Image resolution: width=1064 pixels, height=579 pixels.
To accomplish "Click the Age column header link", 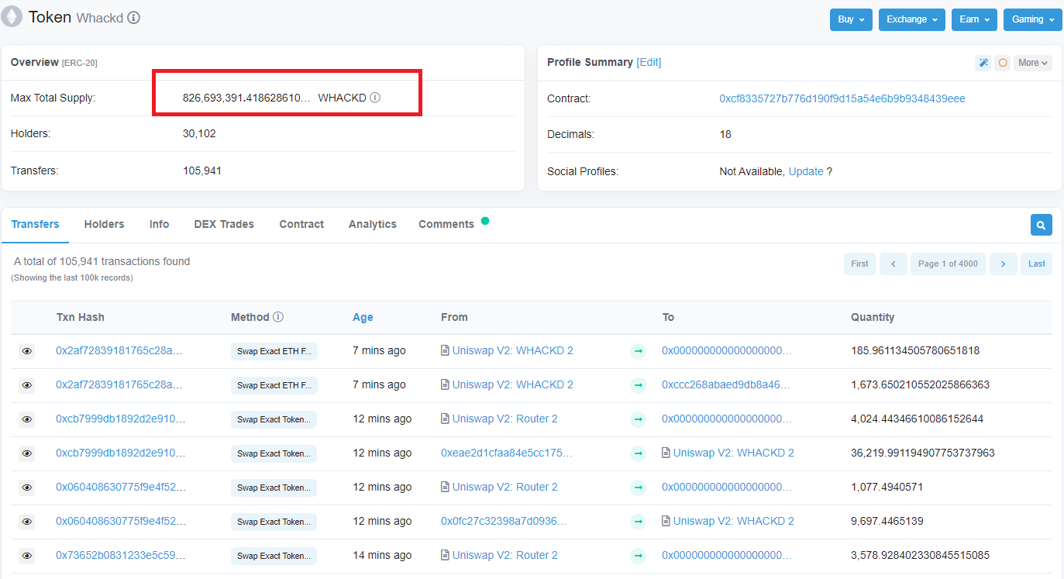I will coord(363,317).
